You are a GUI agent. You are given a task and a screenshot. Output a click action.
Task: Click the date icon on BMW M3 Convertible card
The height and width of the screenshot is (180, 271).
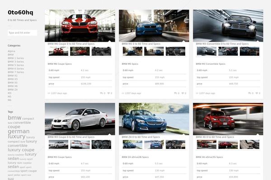tap(197, 93)
